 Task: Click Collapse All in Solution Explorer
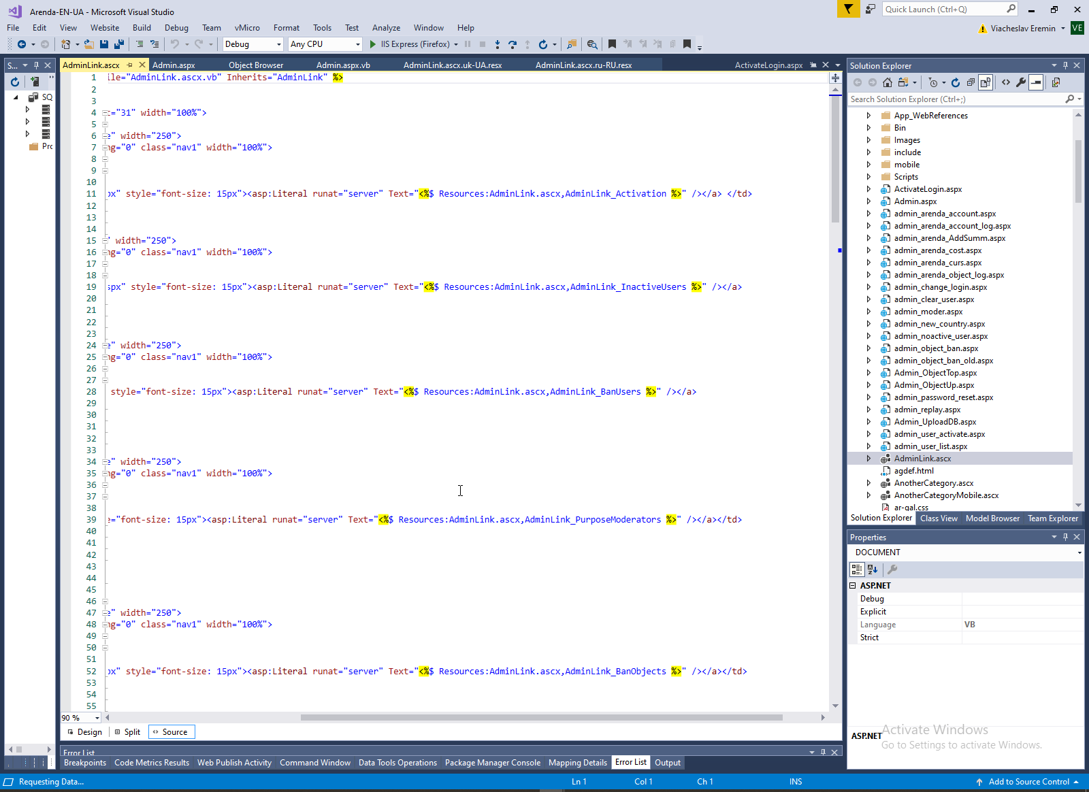971,82
